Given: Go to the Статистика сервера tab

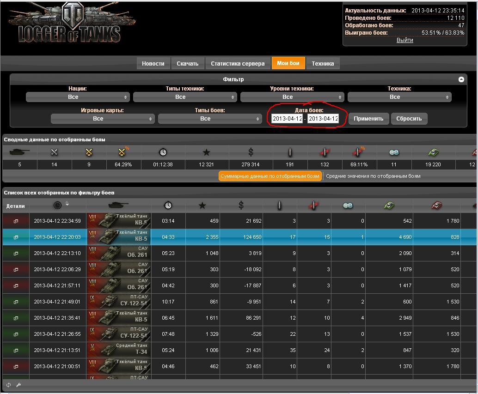Looking at the screenshot, I should 238,64.
